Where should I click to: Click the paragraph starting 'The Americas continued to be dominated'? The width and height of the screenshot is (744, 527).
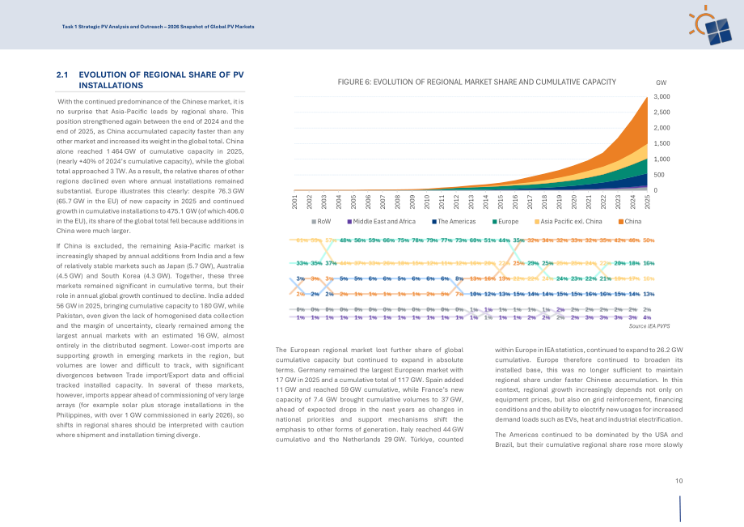[589, 440]
